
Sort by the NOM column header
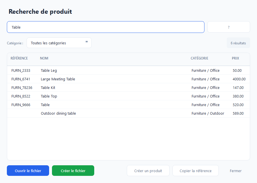pos(44,58)
